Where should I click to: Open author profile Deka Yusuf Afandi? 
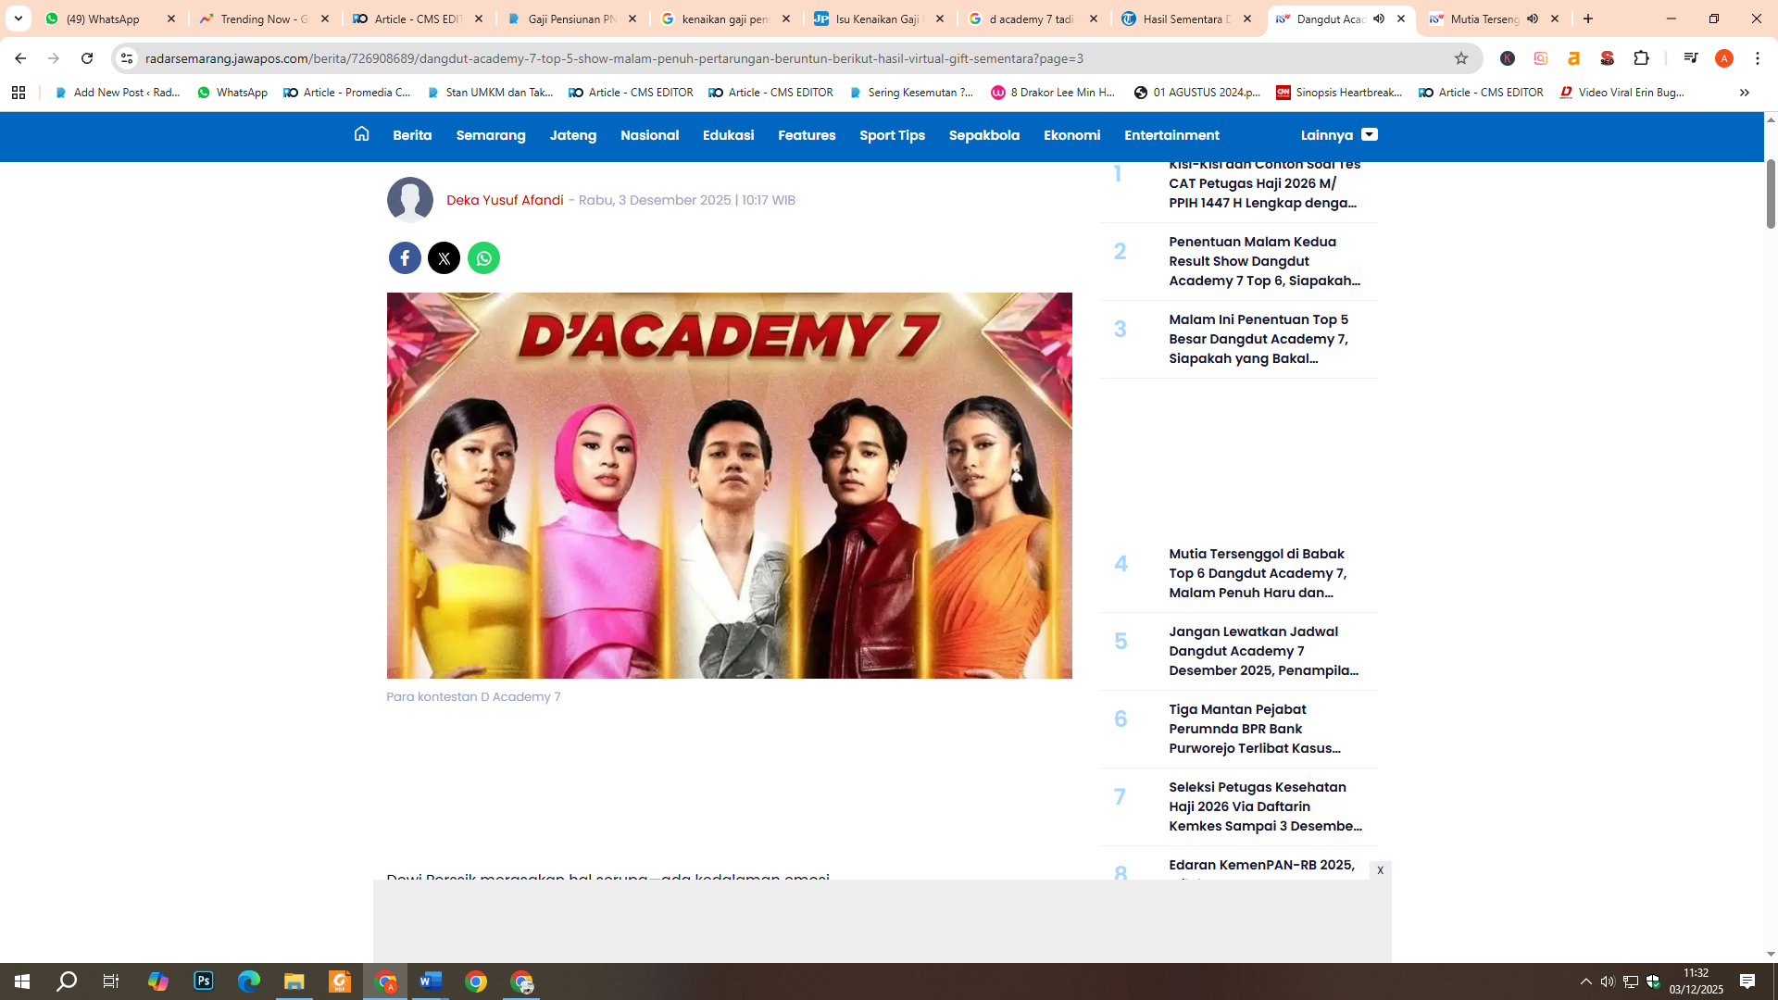[x=505, y=200]
